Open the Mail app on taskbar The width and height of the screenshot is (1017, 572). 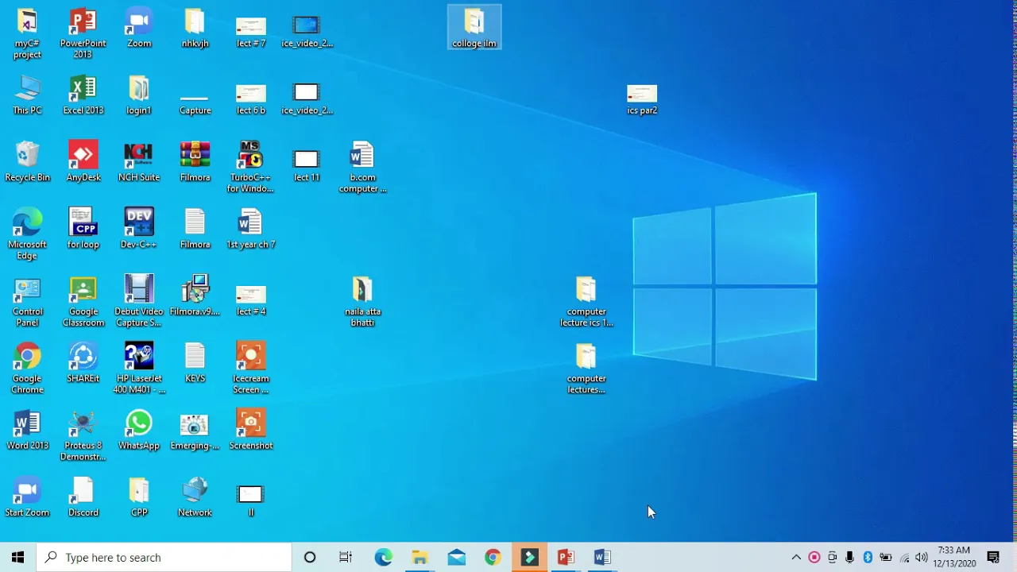point(456,557)
